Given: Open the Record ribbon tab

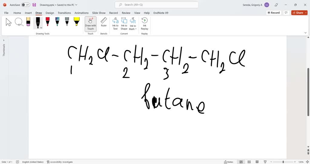Looking at the screenshot, I should [x=114, y=13].
